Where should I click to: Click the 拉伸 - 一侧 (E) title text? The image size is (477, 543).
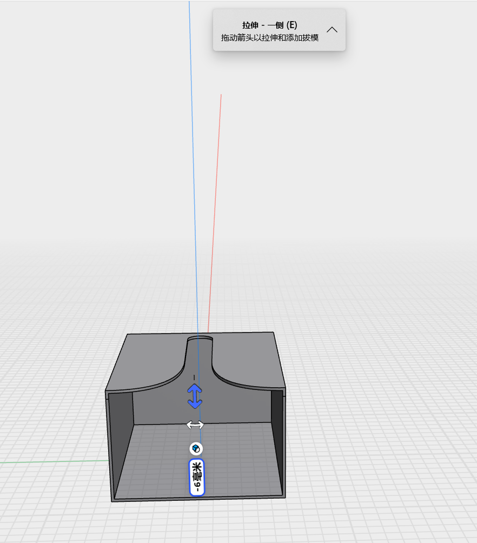click(270, 25)
